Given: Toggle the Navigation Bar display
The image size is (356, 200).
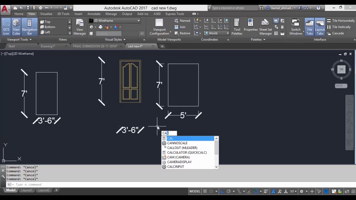Looking at the screenshot, I should pyautogui.click(x=29, y=27).
